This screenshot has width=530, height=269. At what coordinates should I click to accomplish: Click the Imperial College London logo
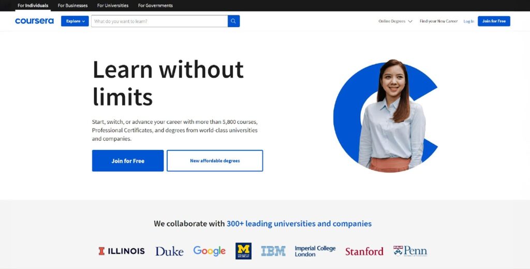(315, 251)
